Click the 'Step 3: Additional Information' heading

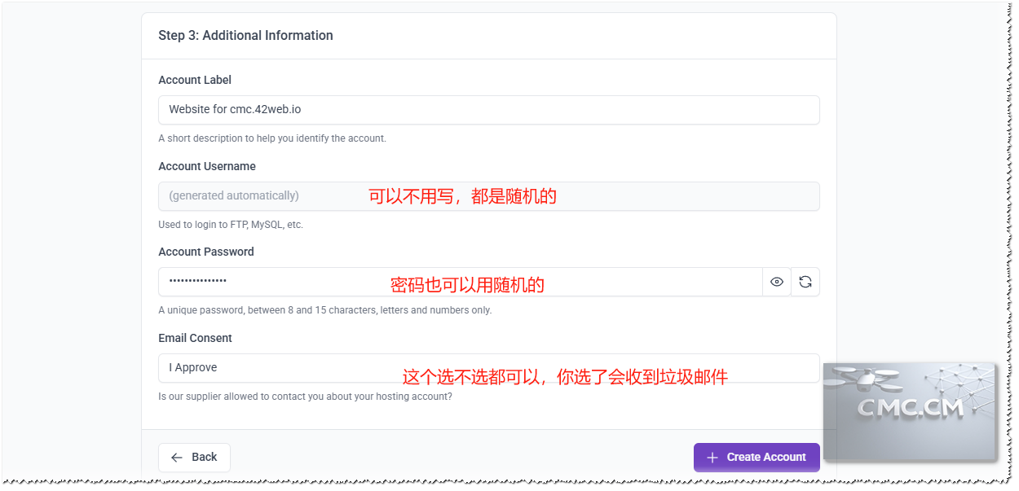[x=245, y=36]
